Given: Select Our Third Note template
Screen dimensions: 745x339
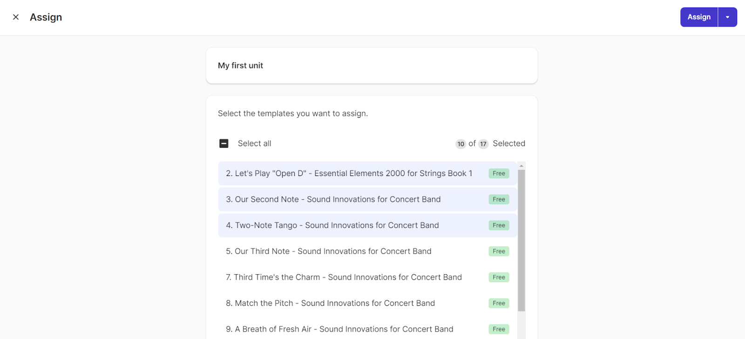Looking at the screenshot, I should point(328,251).
